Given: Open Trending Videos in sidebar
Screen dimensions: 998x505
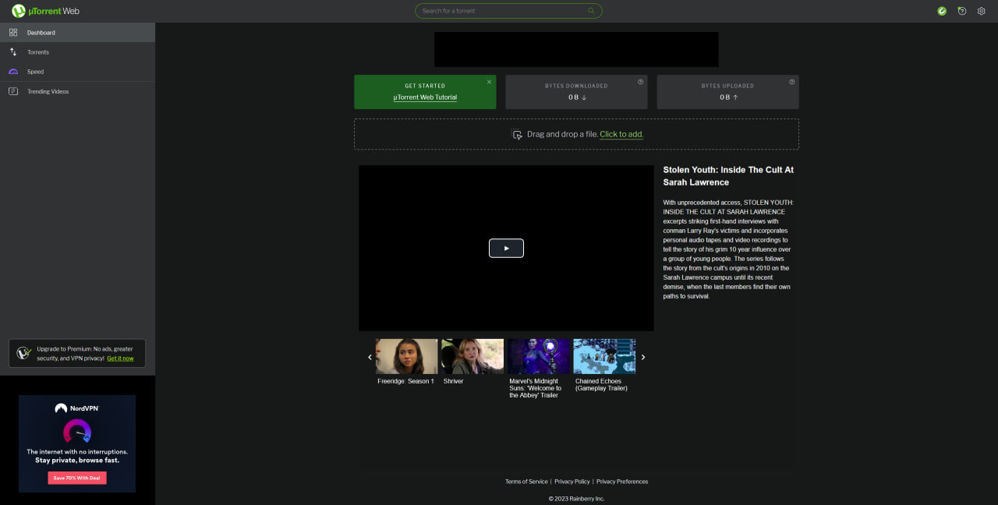Looking at the screenshot, I should tap(77, 91).
